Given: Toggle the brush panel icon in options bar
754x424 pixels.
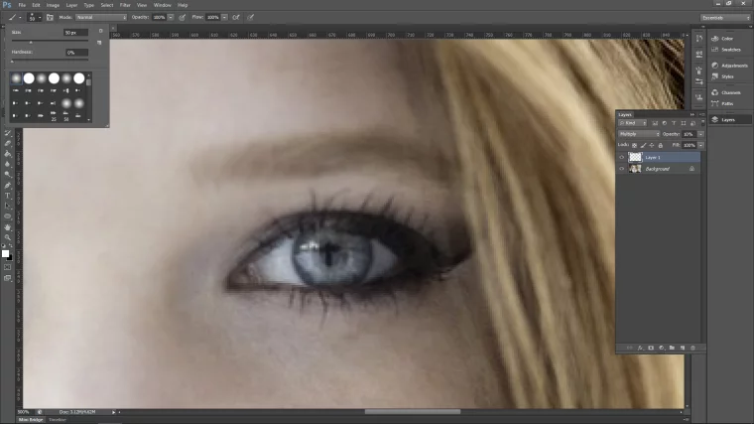Looking at the screenshot, I should (50, 17).
